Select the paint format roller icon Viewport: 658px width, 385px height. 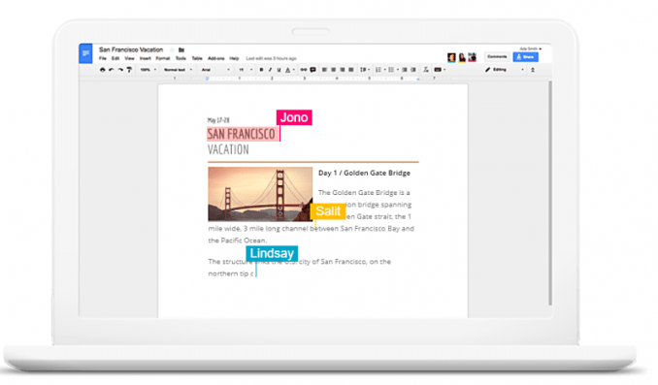(x=129, y=70)
